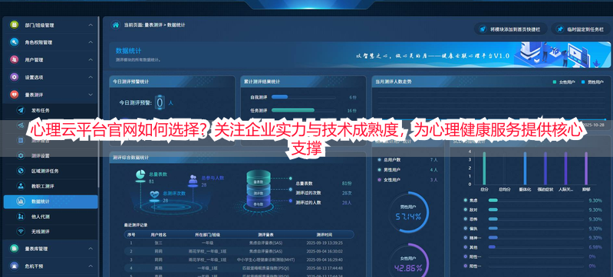Open 无线测评 menu item
The width and height of the screenshot is (613, 277).
[x=51, y=231]
